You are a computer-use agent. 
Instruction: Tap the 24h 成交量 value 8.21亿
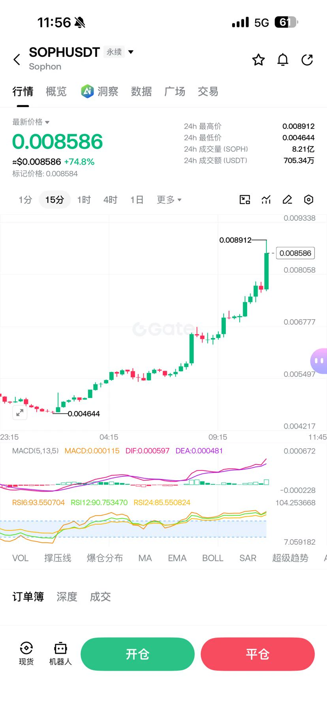303,149
